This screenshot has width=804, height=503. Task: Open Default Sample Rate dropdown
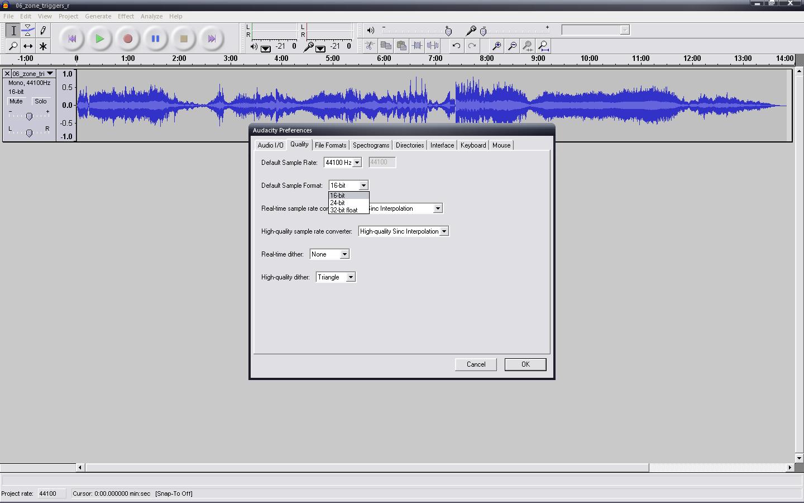pyautogui.click(x=357, y=163)
